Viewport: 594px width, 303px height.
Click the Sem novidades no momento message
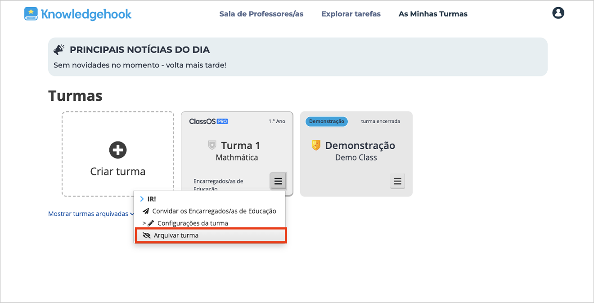pyautogui.click(x=140, y=65)
